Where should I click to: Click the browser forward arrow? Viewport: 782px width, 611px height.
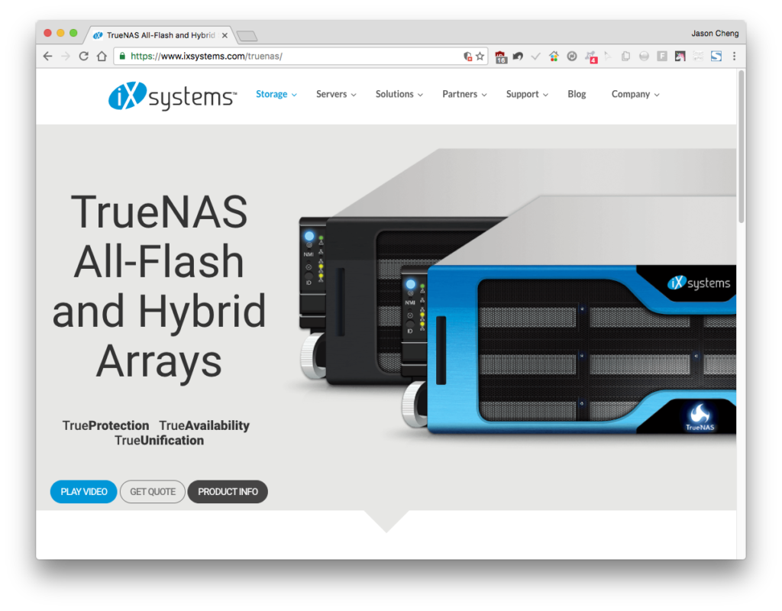point(66,57)
